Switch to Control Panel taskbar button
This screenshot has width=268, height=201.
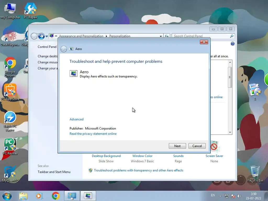pos(72,196)
